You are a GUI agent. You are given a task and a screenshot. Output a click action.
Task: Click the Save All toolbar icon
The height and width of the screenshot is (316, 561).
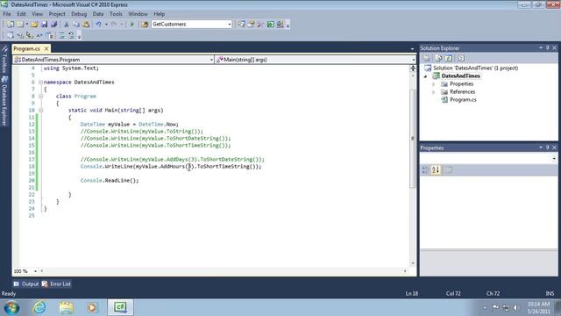pos(54,25)
